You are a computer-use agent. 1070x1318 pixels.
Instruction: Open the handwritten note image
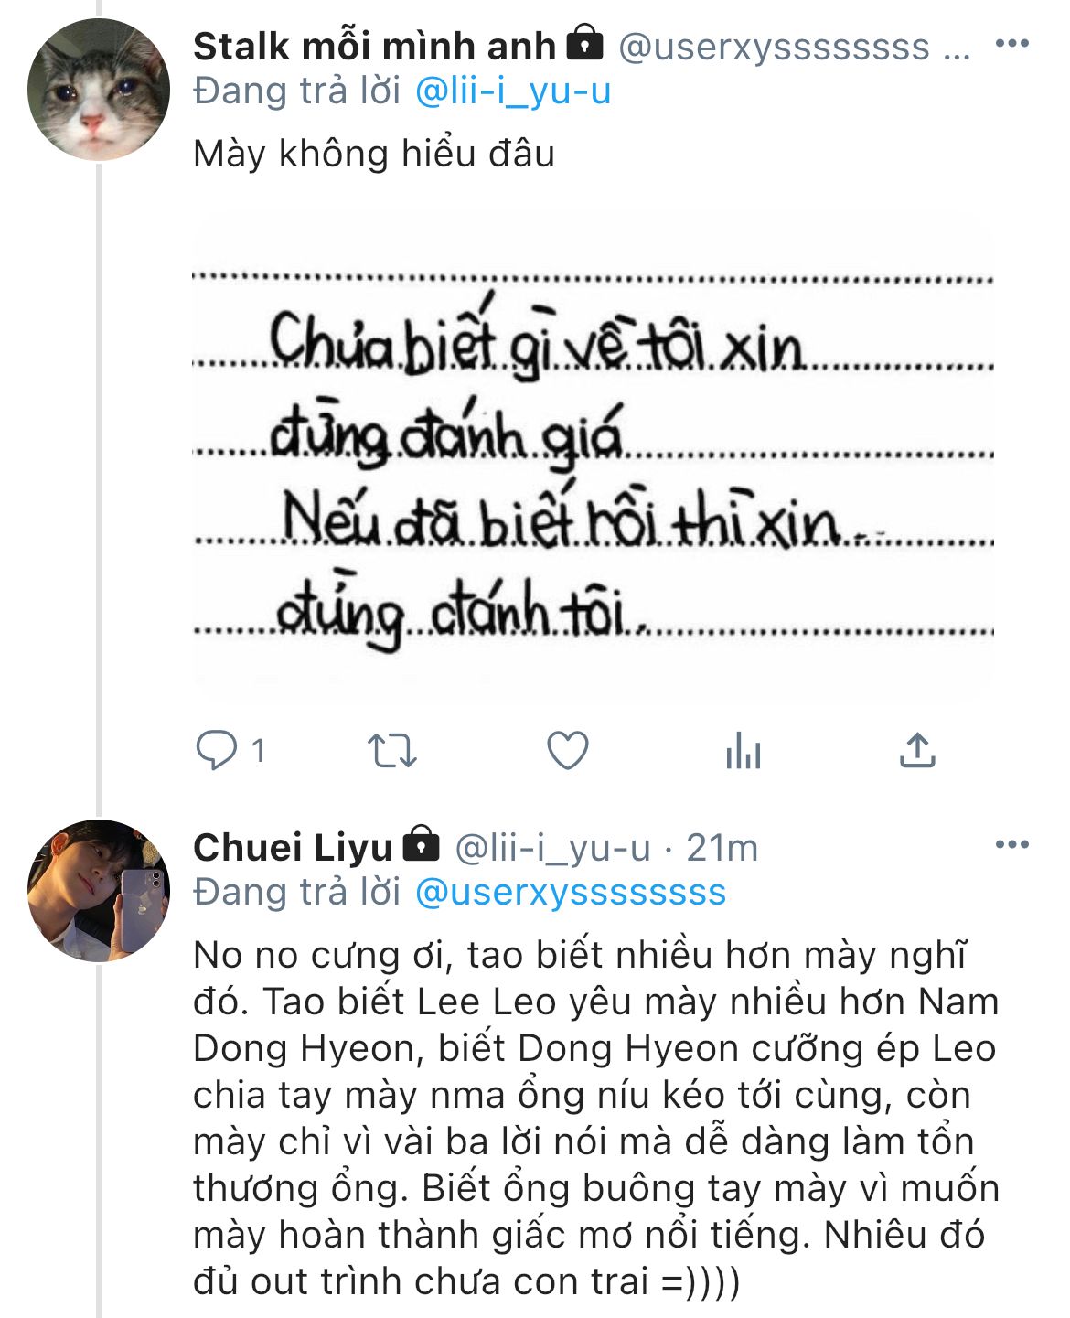point(593,455)
